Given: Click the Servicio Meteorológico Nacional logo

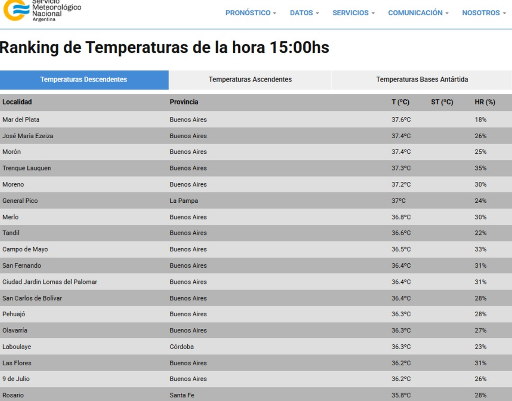Looking at the screenshot, I should tap(42, 10).
